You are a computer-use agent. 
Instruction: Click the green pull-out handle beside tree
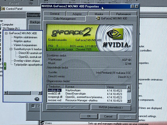5,66
